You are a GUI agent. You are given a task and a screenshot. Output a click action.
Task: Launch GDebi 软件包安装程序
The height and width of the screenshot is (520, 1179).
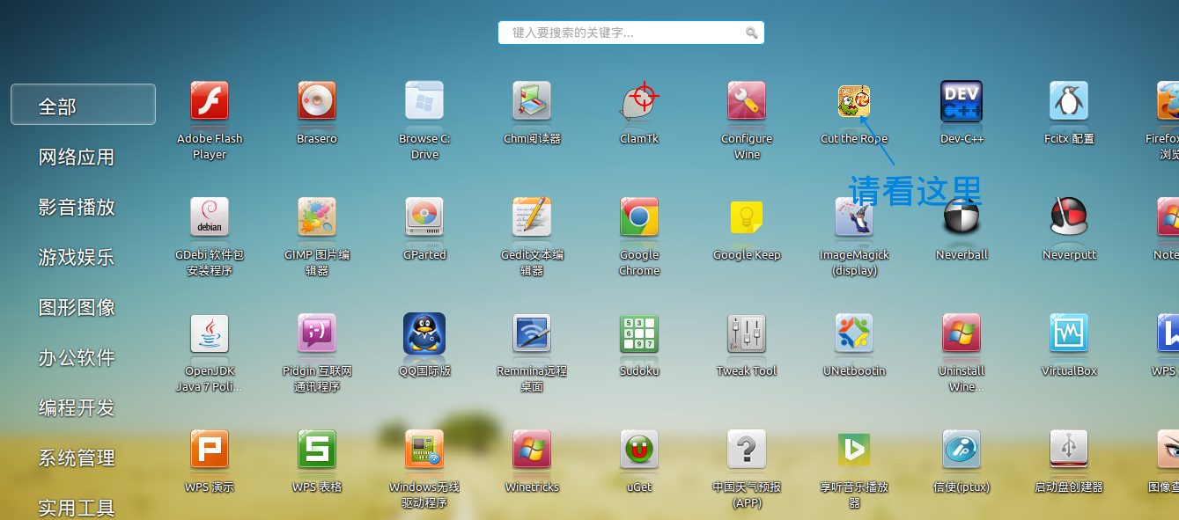click(210, 216)
